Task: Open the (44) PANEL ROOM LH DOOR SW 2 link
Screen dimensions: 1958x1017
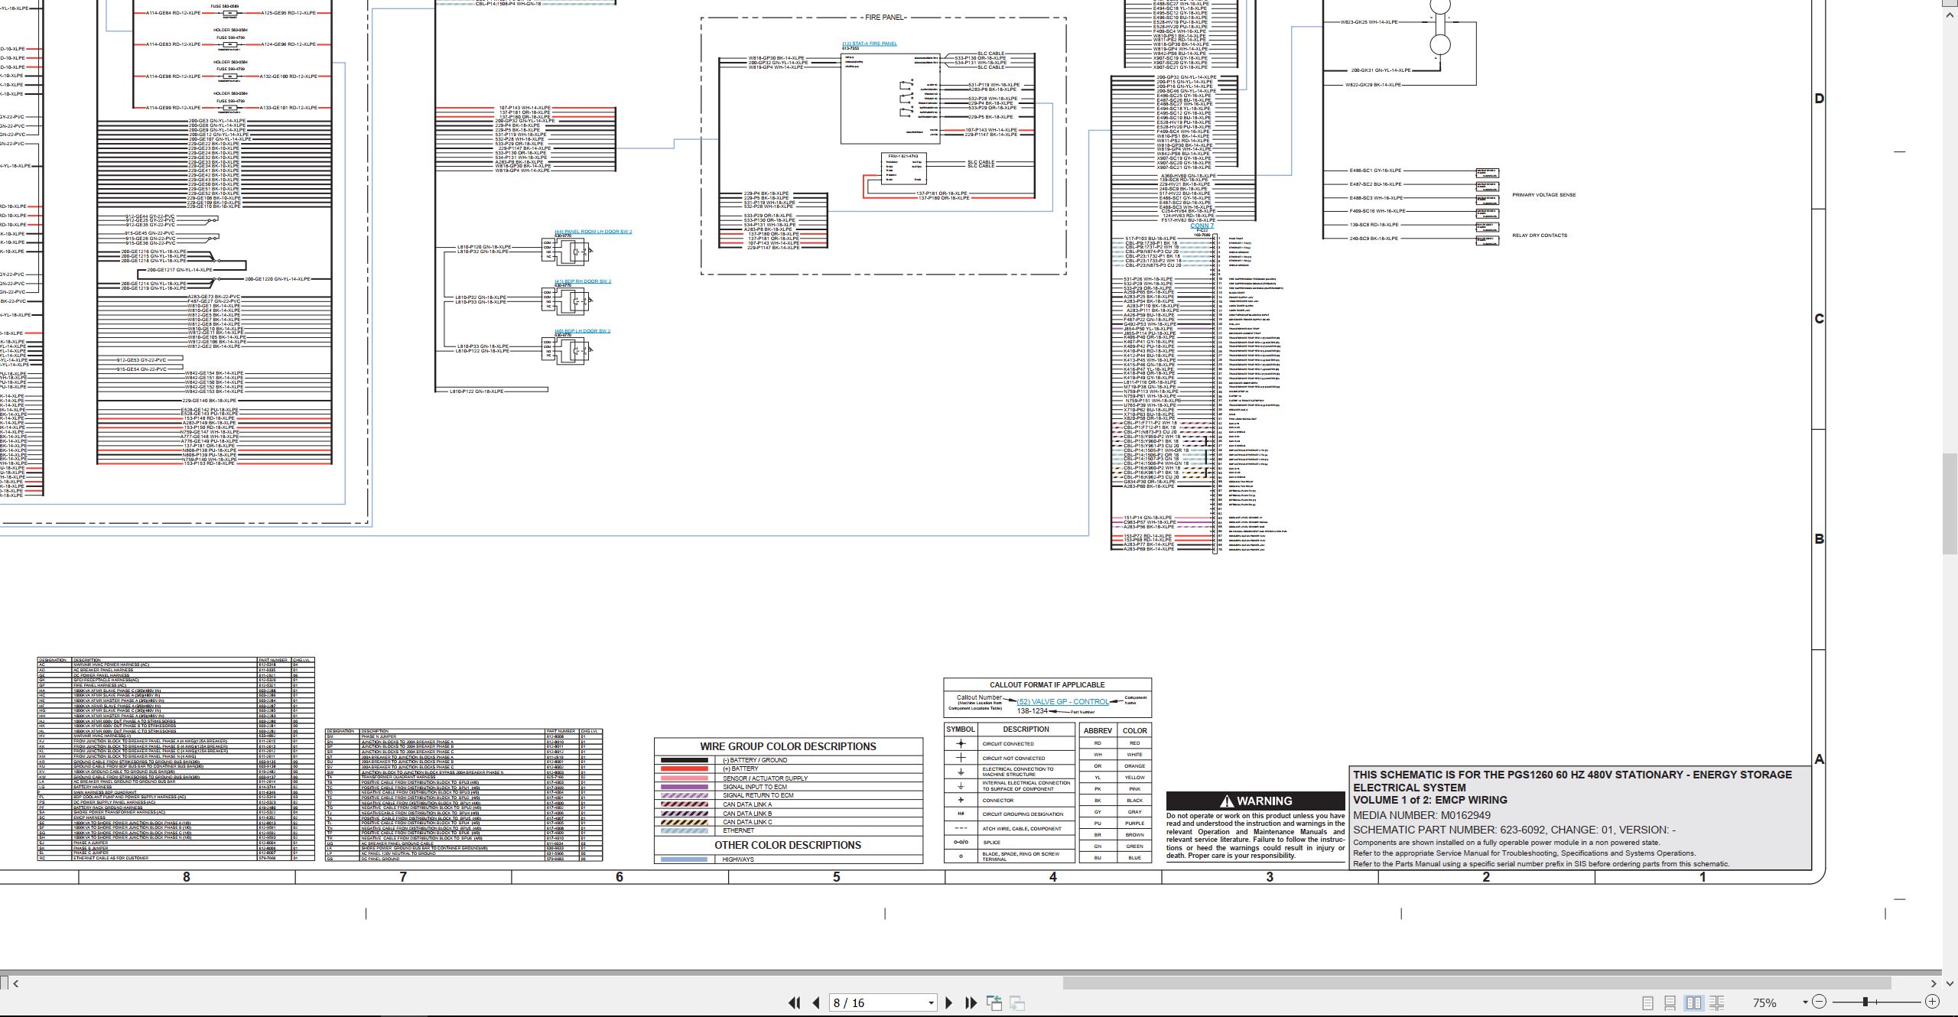Action: tap(594, 232)
